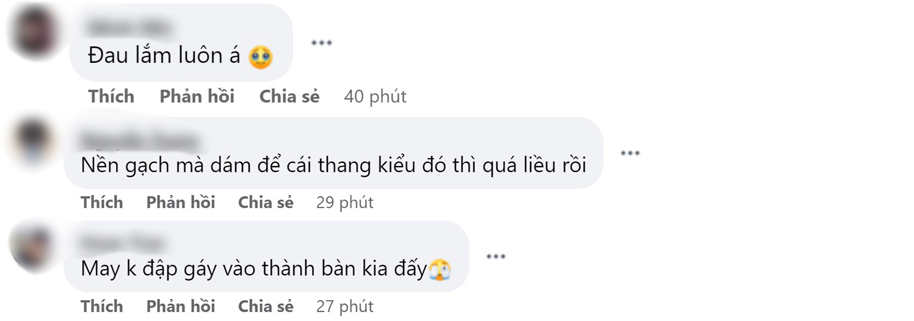The width and height of the screenshot is (914, 321).
Task: Hit Chia sẻ under the "Nền gạch" comment
Action: click(266, 203)
